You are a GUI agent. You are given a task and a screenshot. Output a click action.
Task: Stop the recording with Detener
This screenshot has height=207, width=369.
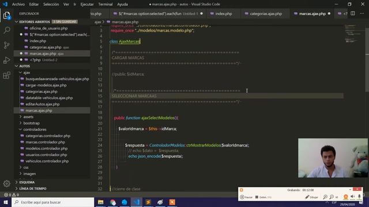click(x=263, y=197)
